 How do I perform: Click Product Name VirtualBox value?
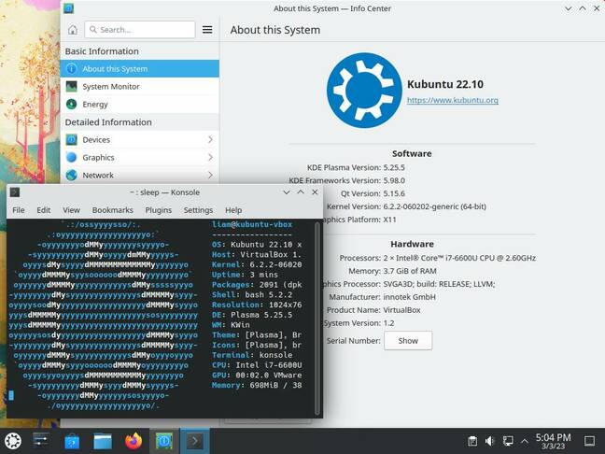tap(401, 310)
